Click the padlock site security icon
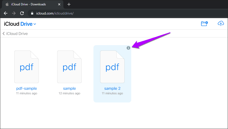The image size is (228, 129). pyautogui.click(x=32, y=13)
